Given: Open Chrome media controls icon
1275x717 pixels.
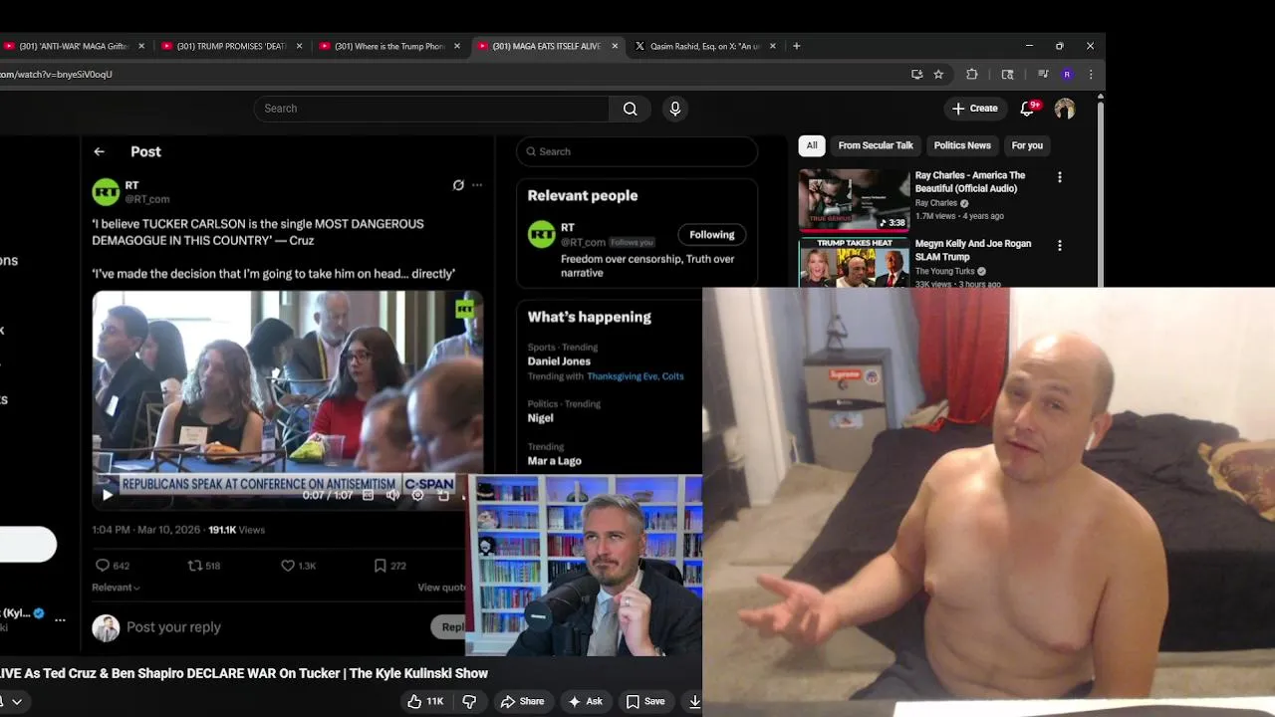Looking at the screenshot, I should pyautogui.click(x=1043, y=74).
